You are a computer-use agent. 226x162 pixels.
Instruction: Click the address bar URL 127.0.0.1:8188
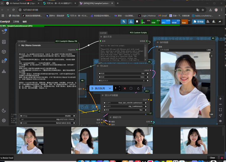click(x=30, y=10)
